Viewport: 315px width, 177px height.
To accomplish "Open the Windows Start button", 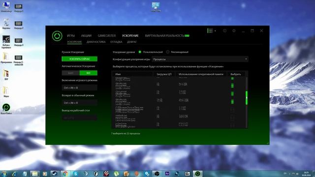I will (4, 174).
